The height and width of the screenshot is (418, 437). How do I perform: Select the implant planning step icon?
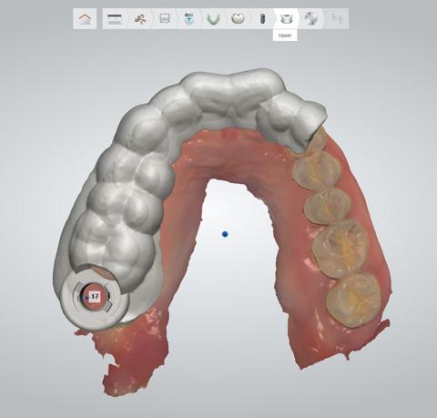coord(263,19)
